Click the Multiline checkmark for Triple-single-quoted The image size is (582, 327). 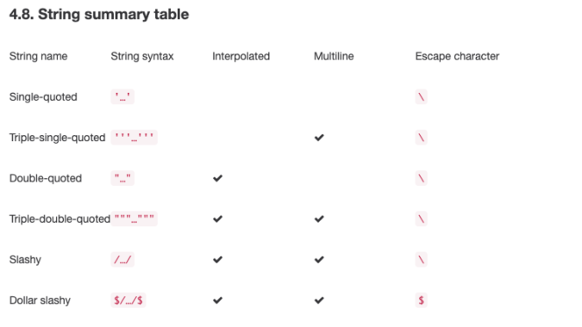click(x=319, y=138)
